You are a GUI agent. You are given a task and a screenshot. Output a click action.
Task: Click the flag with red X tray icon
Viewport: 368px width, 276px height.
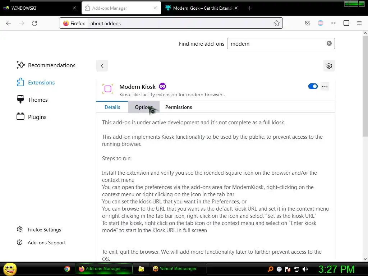point(288,269)
